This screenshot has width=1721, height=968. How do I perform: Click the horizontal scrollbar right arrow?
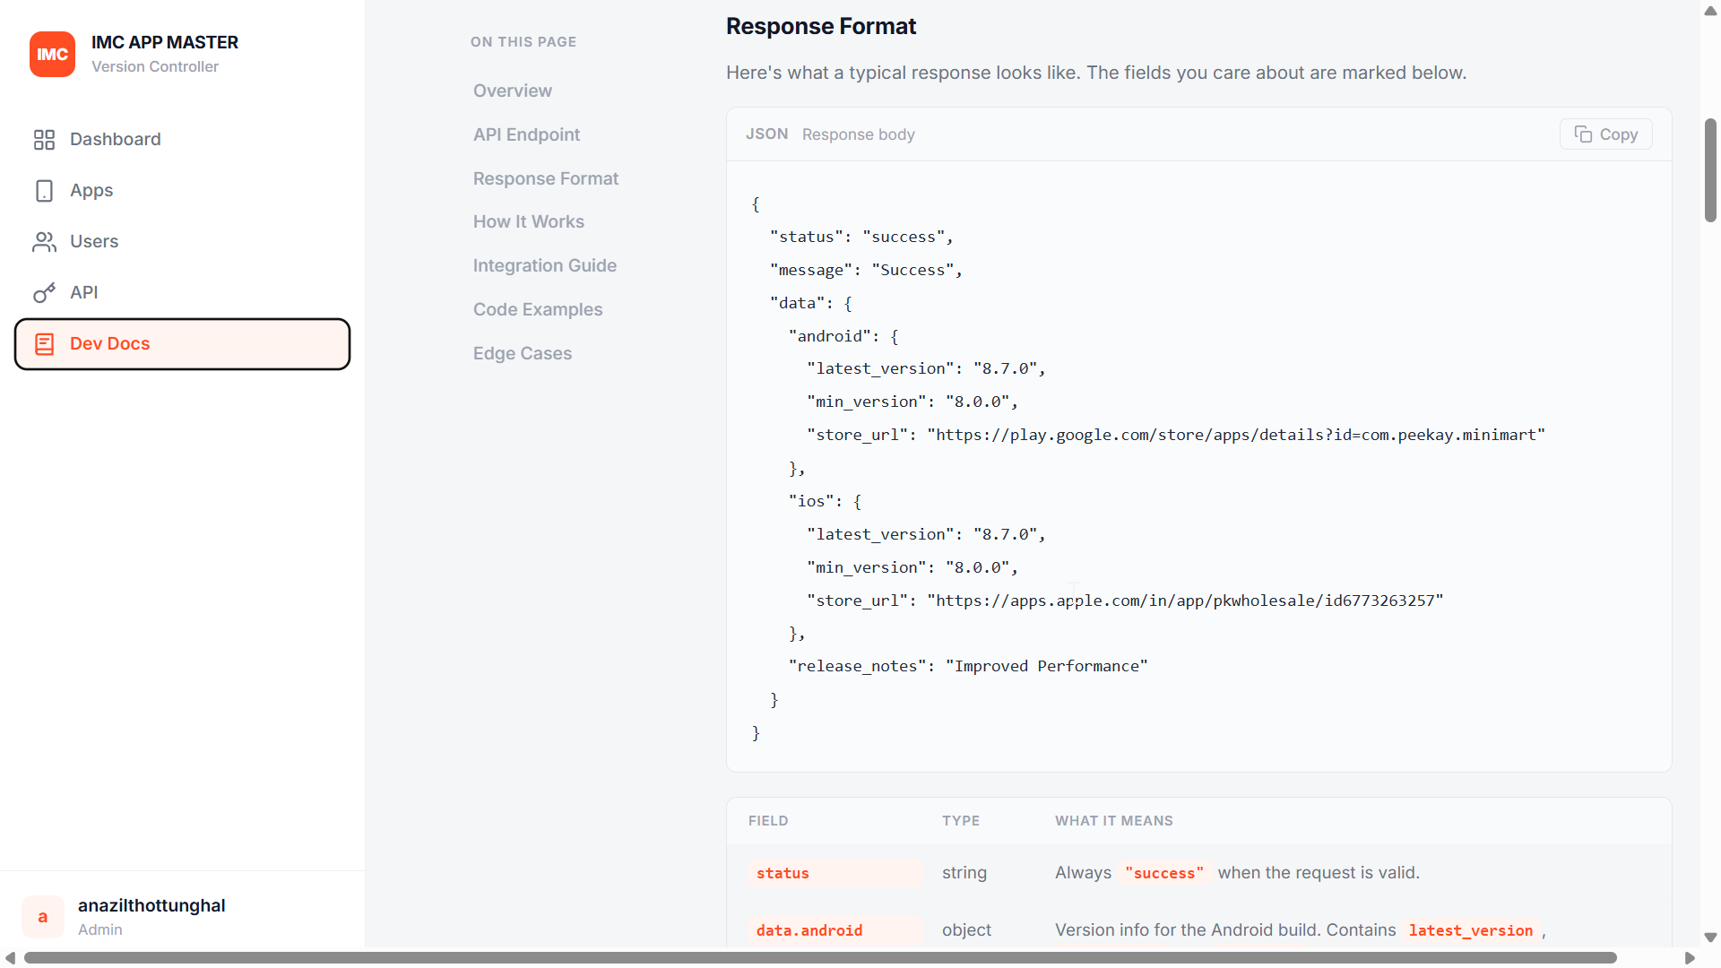tap(1690, 958)
